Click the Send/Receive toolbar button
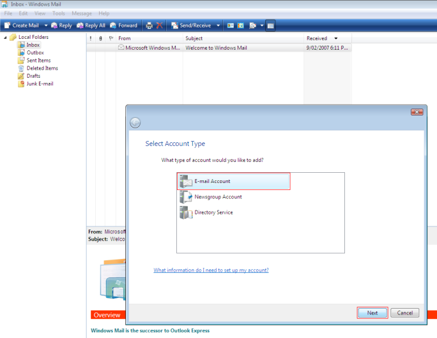This screenshot has width=437, height=338. [191, 26]
